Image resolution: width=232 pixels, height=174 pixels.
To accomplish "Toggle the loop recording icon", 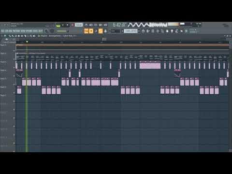I will 106,25.
